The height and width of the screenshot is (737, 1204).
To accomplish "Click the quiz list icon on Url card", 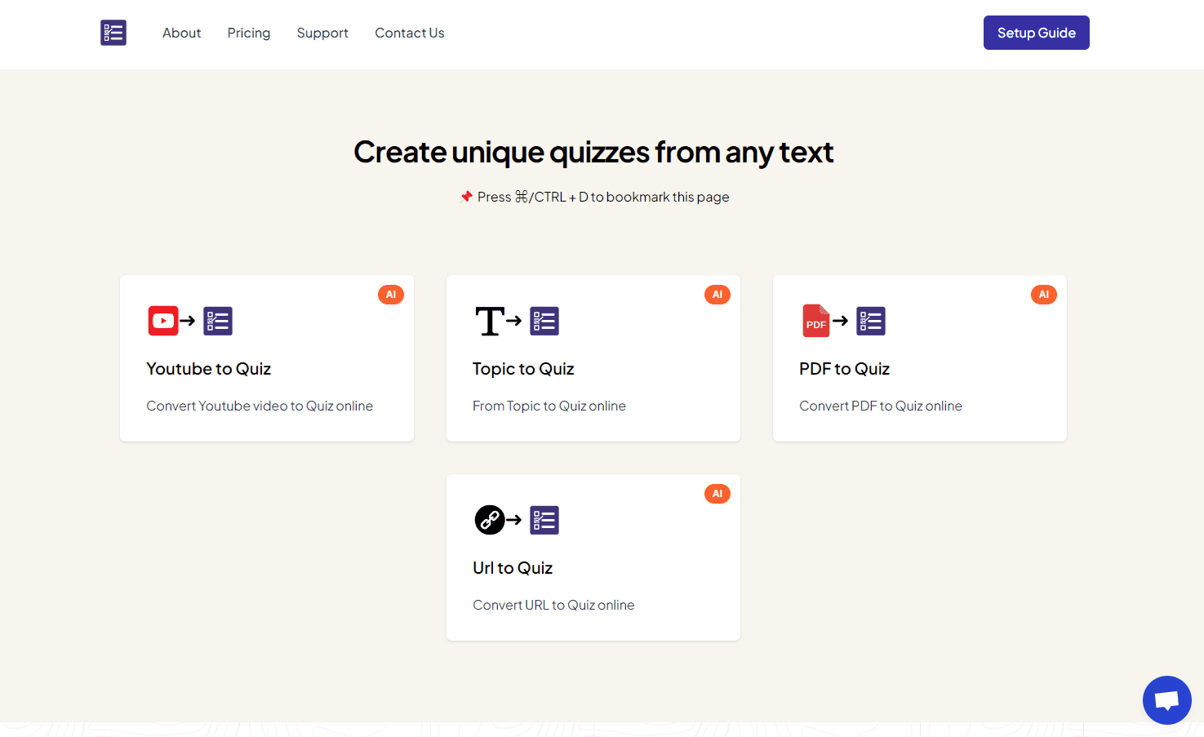I will (x=544, y=520).
